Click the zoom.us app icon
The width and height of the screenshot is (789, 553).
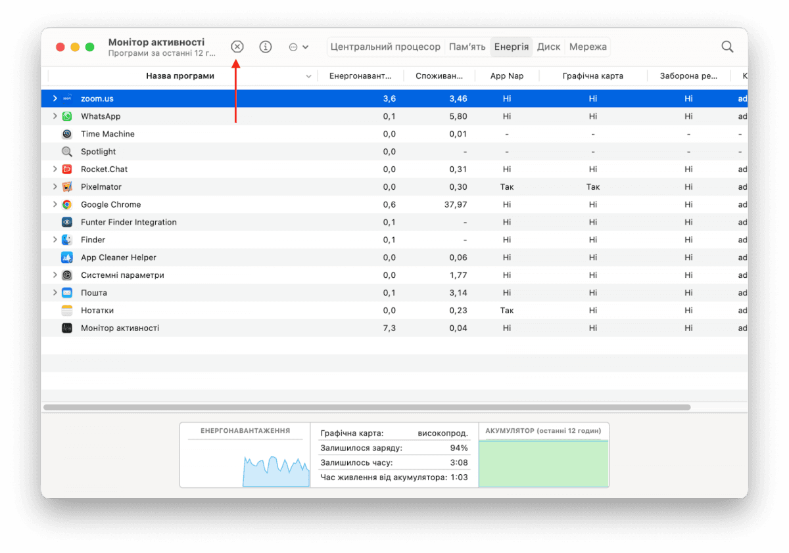[67, 99]
